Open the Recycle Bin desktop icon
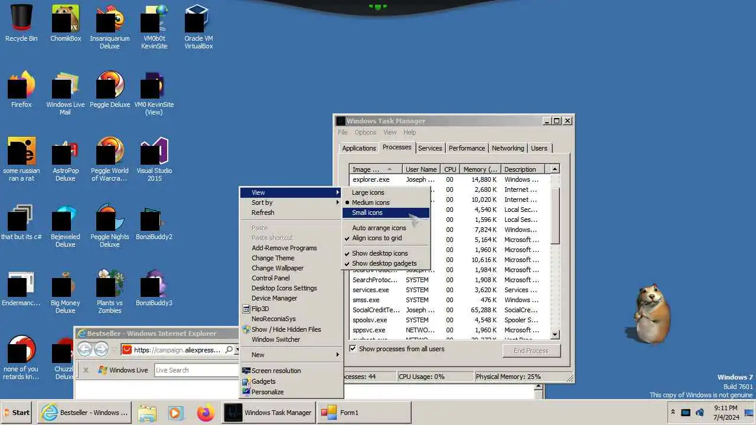 (x=21, y=24)
